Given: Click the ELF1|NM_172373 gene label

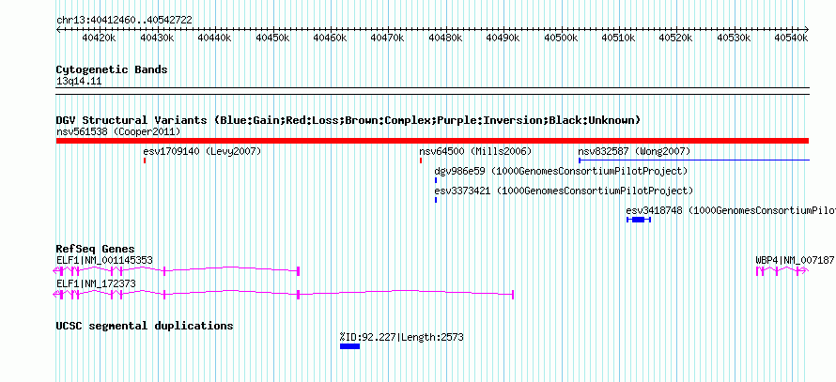Looking at the screenshot, I should (x=96, y=283).
